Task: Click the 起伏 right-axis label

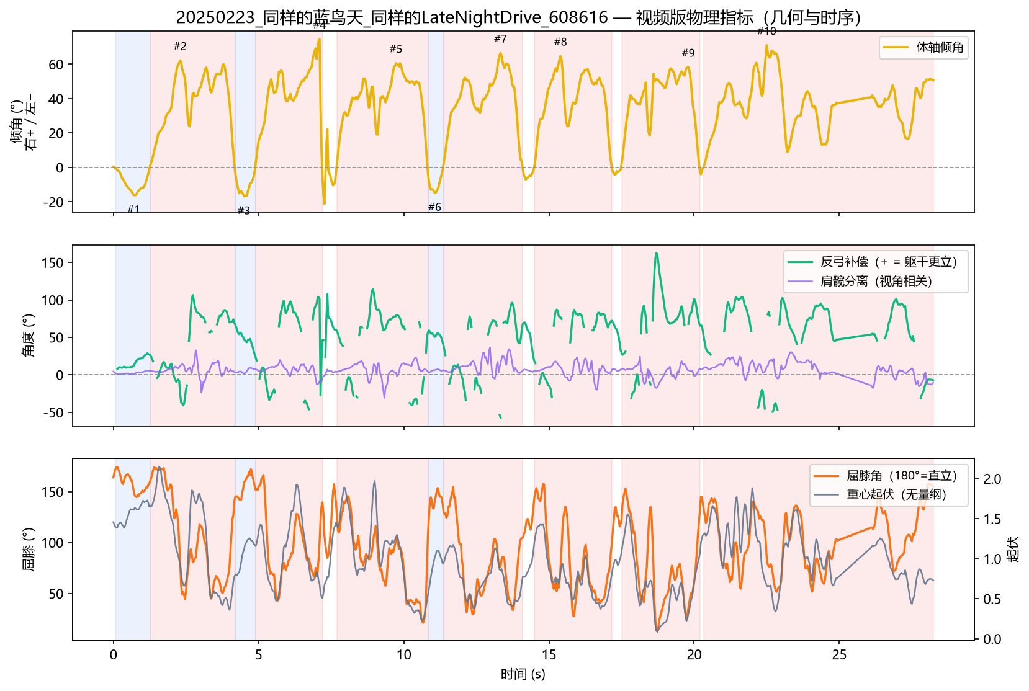Action: (x=1013, y=550)
